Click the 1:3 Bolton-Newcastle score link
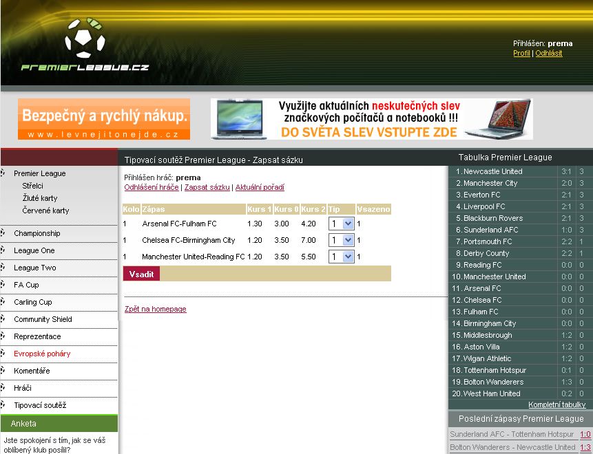Image resolution: width=593 pixels, height=454 pixels. (x=585, y=447)
